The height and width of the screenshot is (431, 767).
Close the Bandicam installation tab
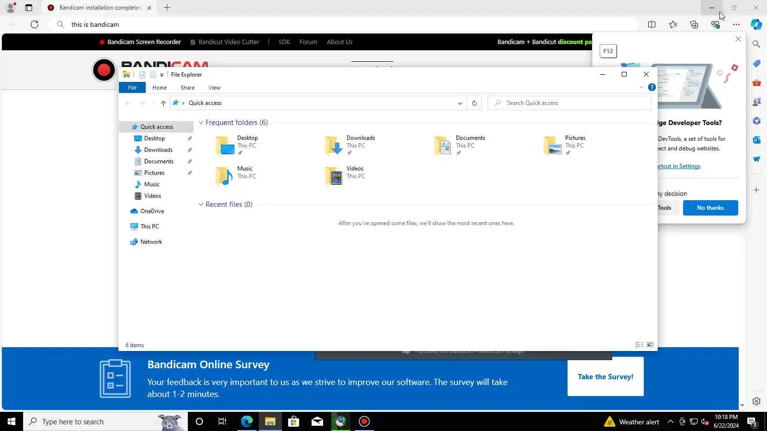pyautogui.click(x=149, y=8)
